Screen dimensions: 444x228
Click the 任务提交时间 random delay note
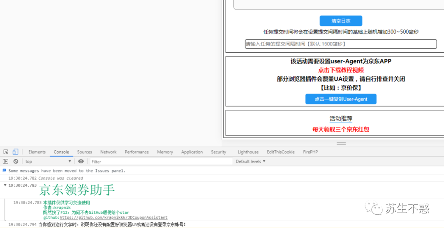point(341,32)
